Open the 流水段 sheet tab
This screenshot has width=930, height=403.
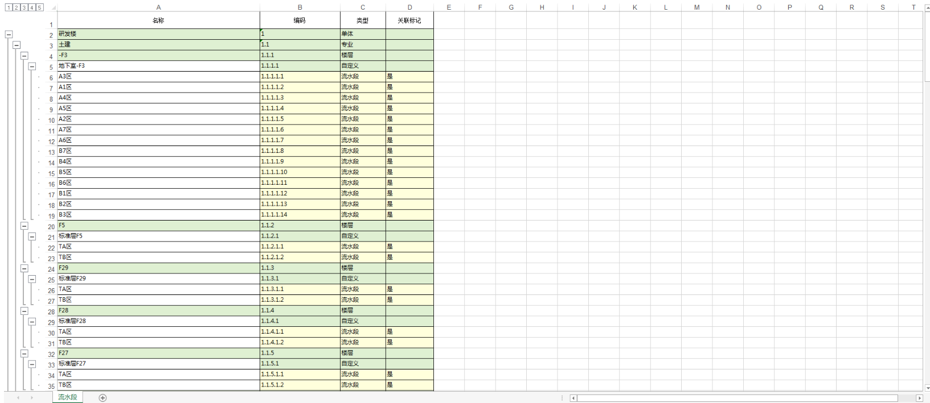click(x=68, y=397)
